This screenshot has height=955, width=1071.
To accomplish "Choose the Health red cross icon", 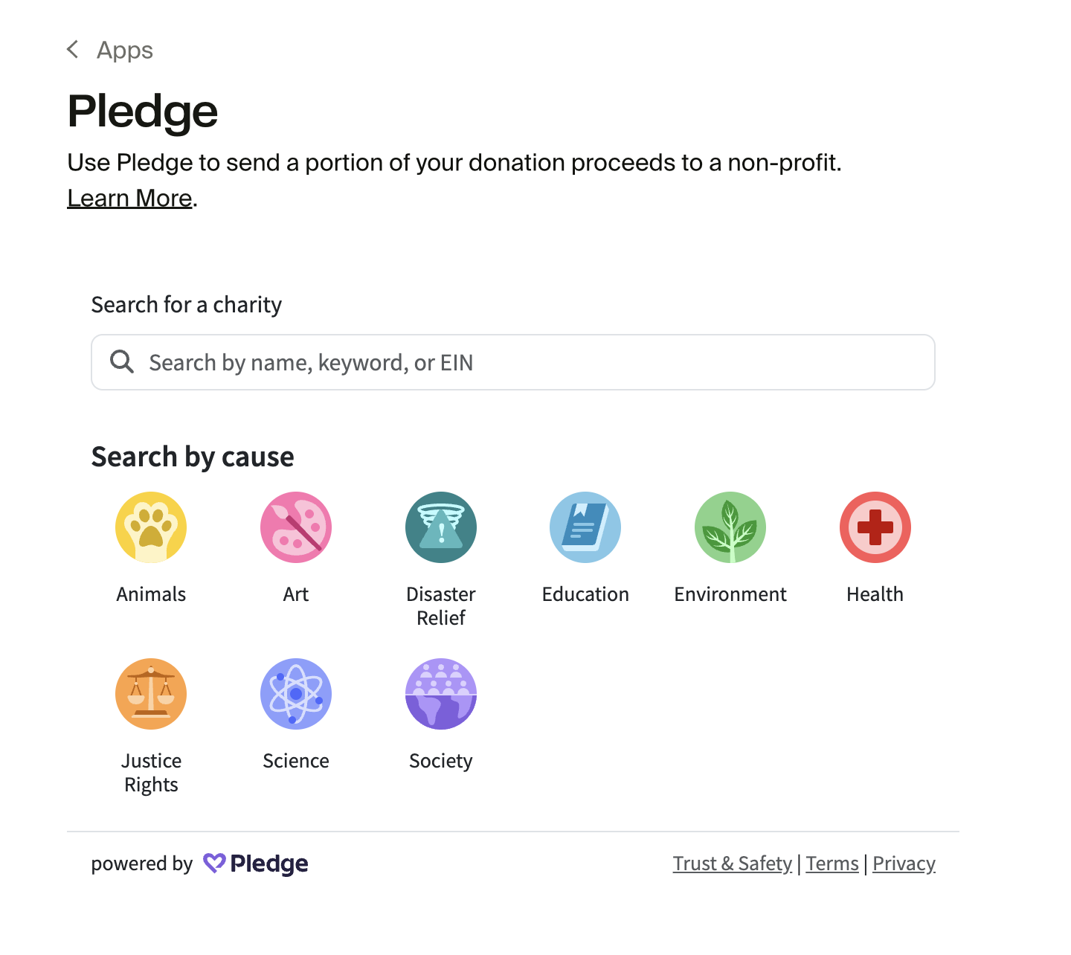I will (x=875, y=527).
